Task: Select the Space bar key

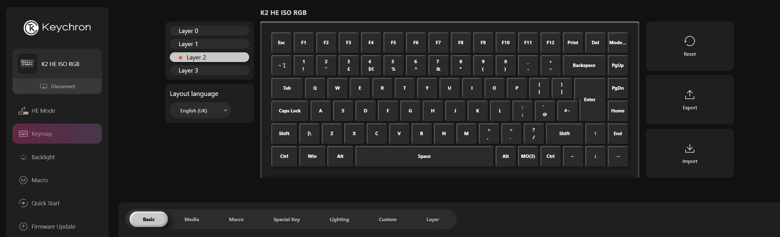Action: pos(424,156)
